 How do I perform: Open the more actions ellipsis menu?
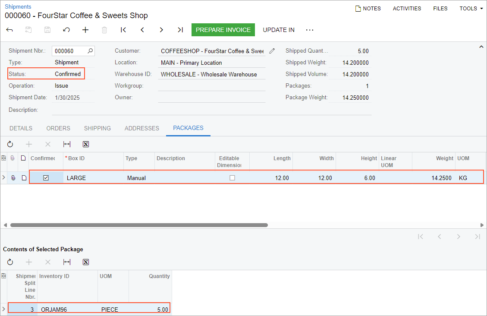tap(310, 30)
